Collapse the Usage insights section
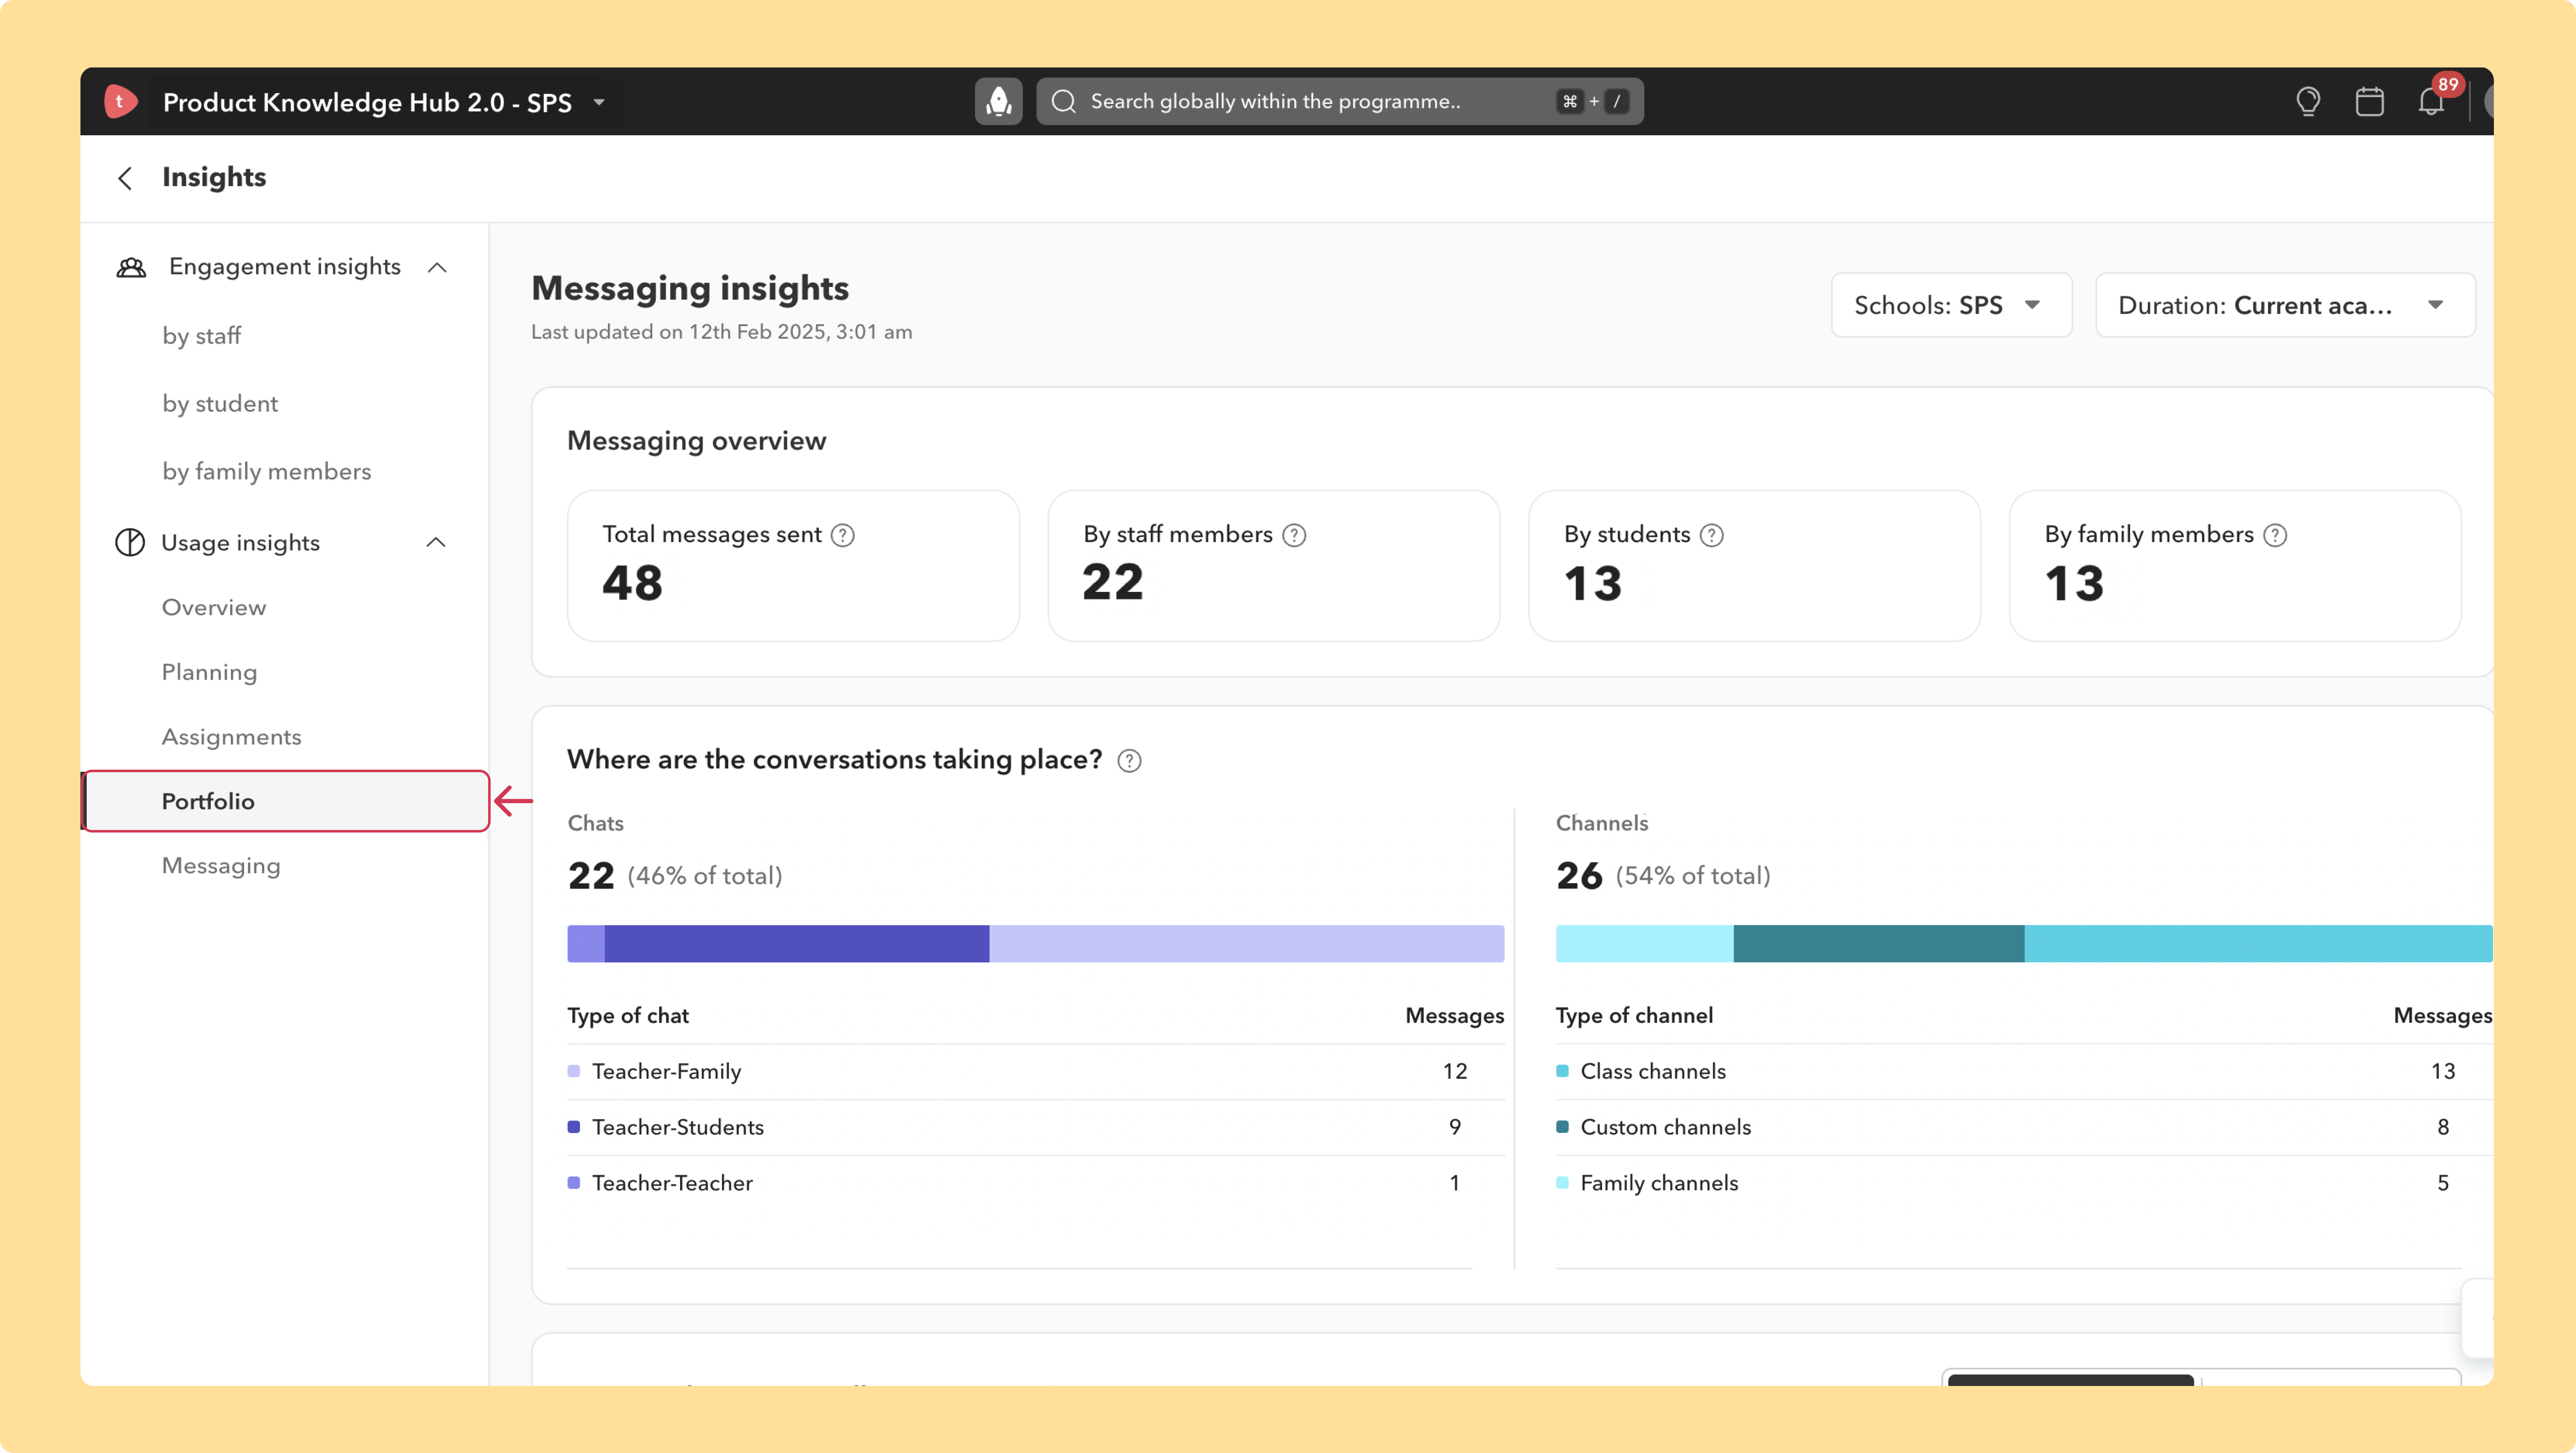2576x1453 pixels. (436, 542)
